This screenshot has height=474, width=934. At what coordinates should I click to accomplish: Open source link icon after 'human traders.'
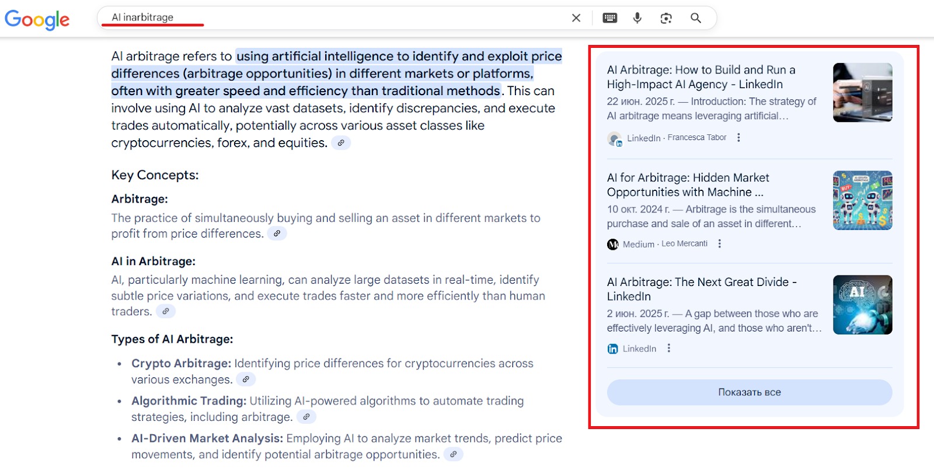[x=166, y=311]
